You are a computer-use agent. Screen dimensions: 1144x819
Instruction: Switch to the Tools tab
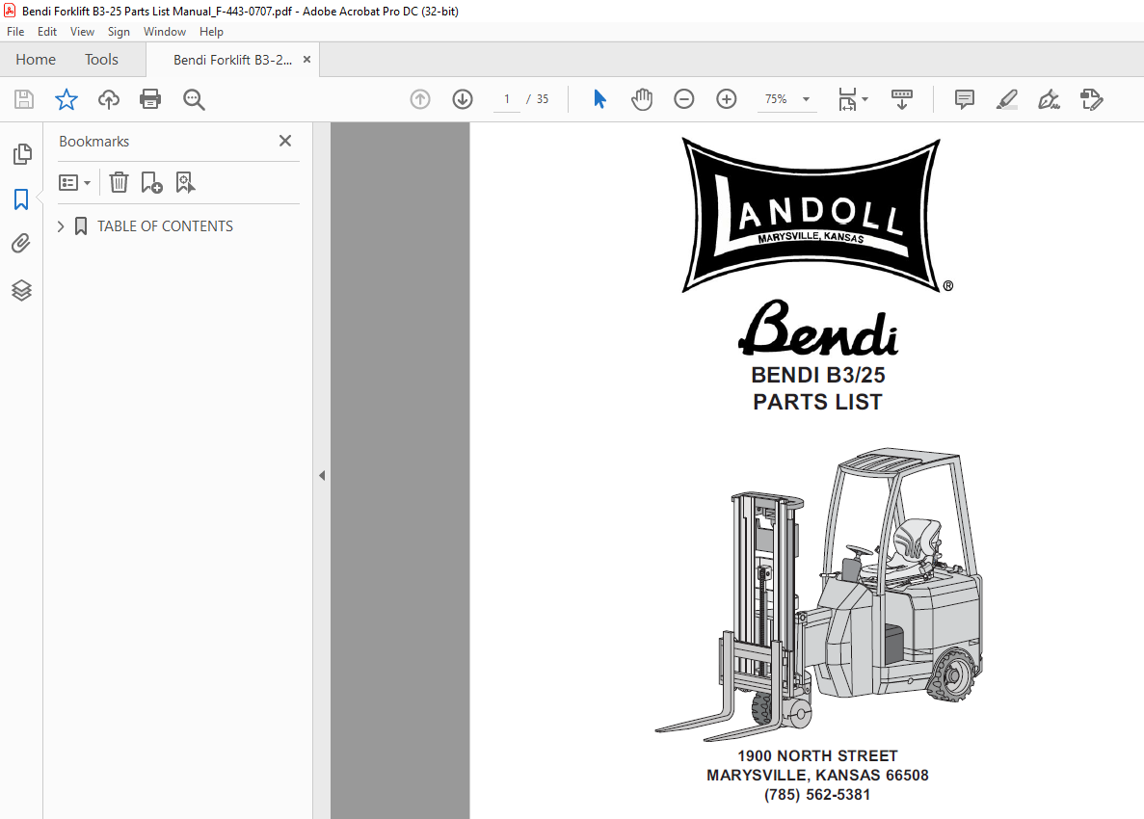tap(101, 60)
